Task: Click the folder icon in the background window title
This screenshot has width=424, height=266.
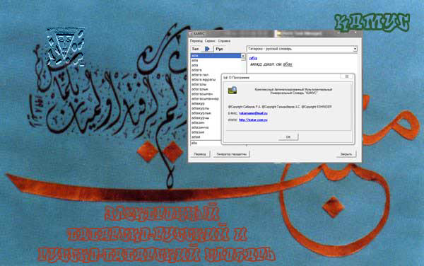Action: click(279, 33)
